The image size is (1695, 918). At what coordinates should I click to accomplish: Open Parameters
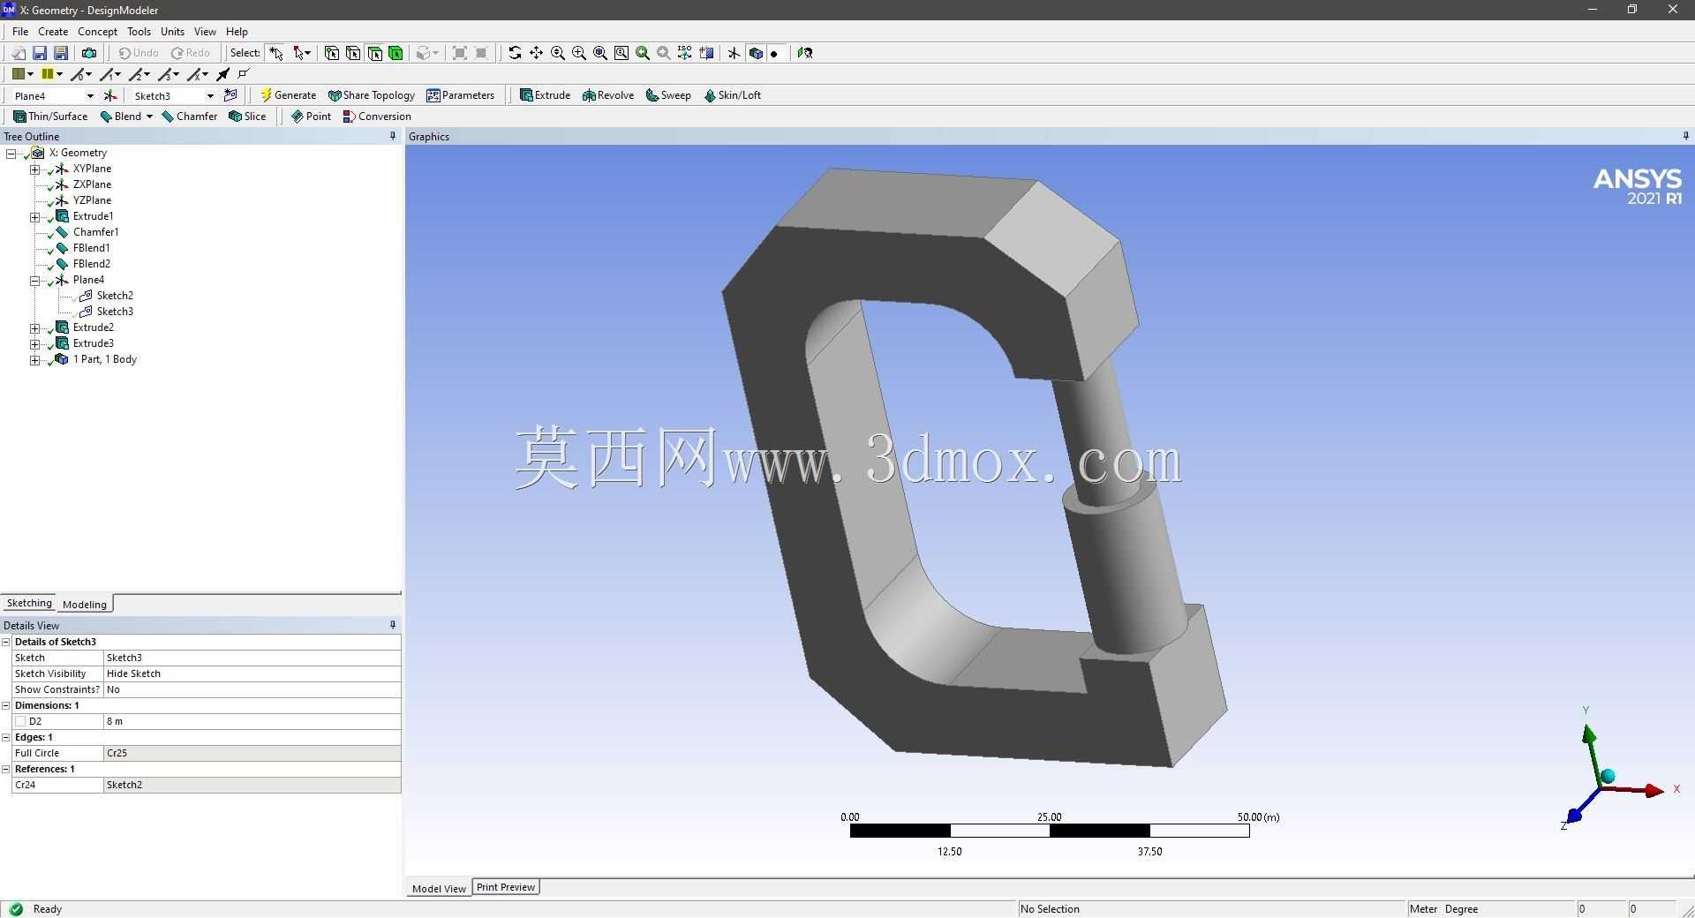[460, 95]
